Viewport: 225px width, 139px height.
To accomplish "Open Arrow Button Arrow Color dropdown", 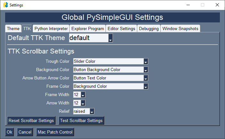I will pos(146,78).
